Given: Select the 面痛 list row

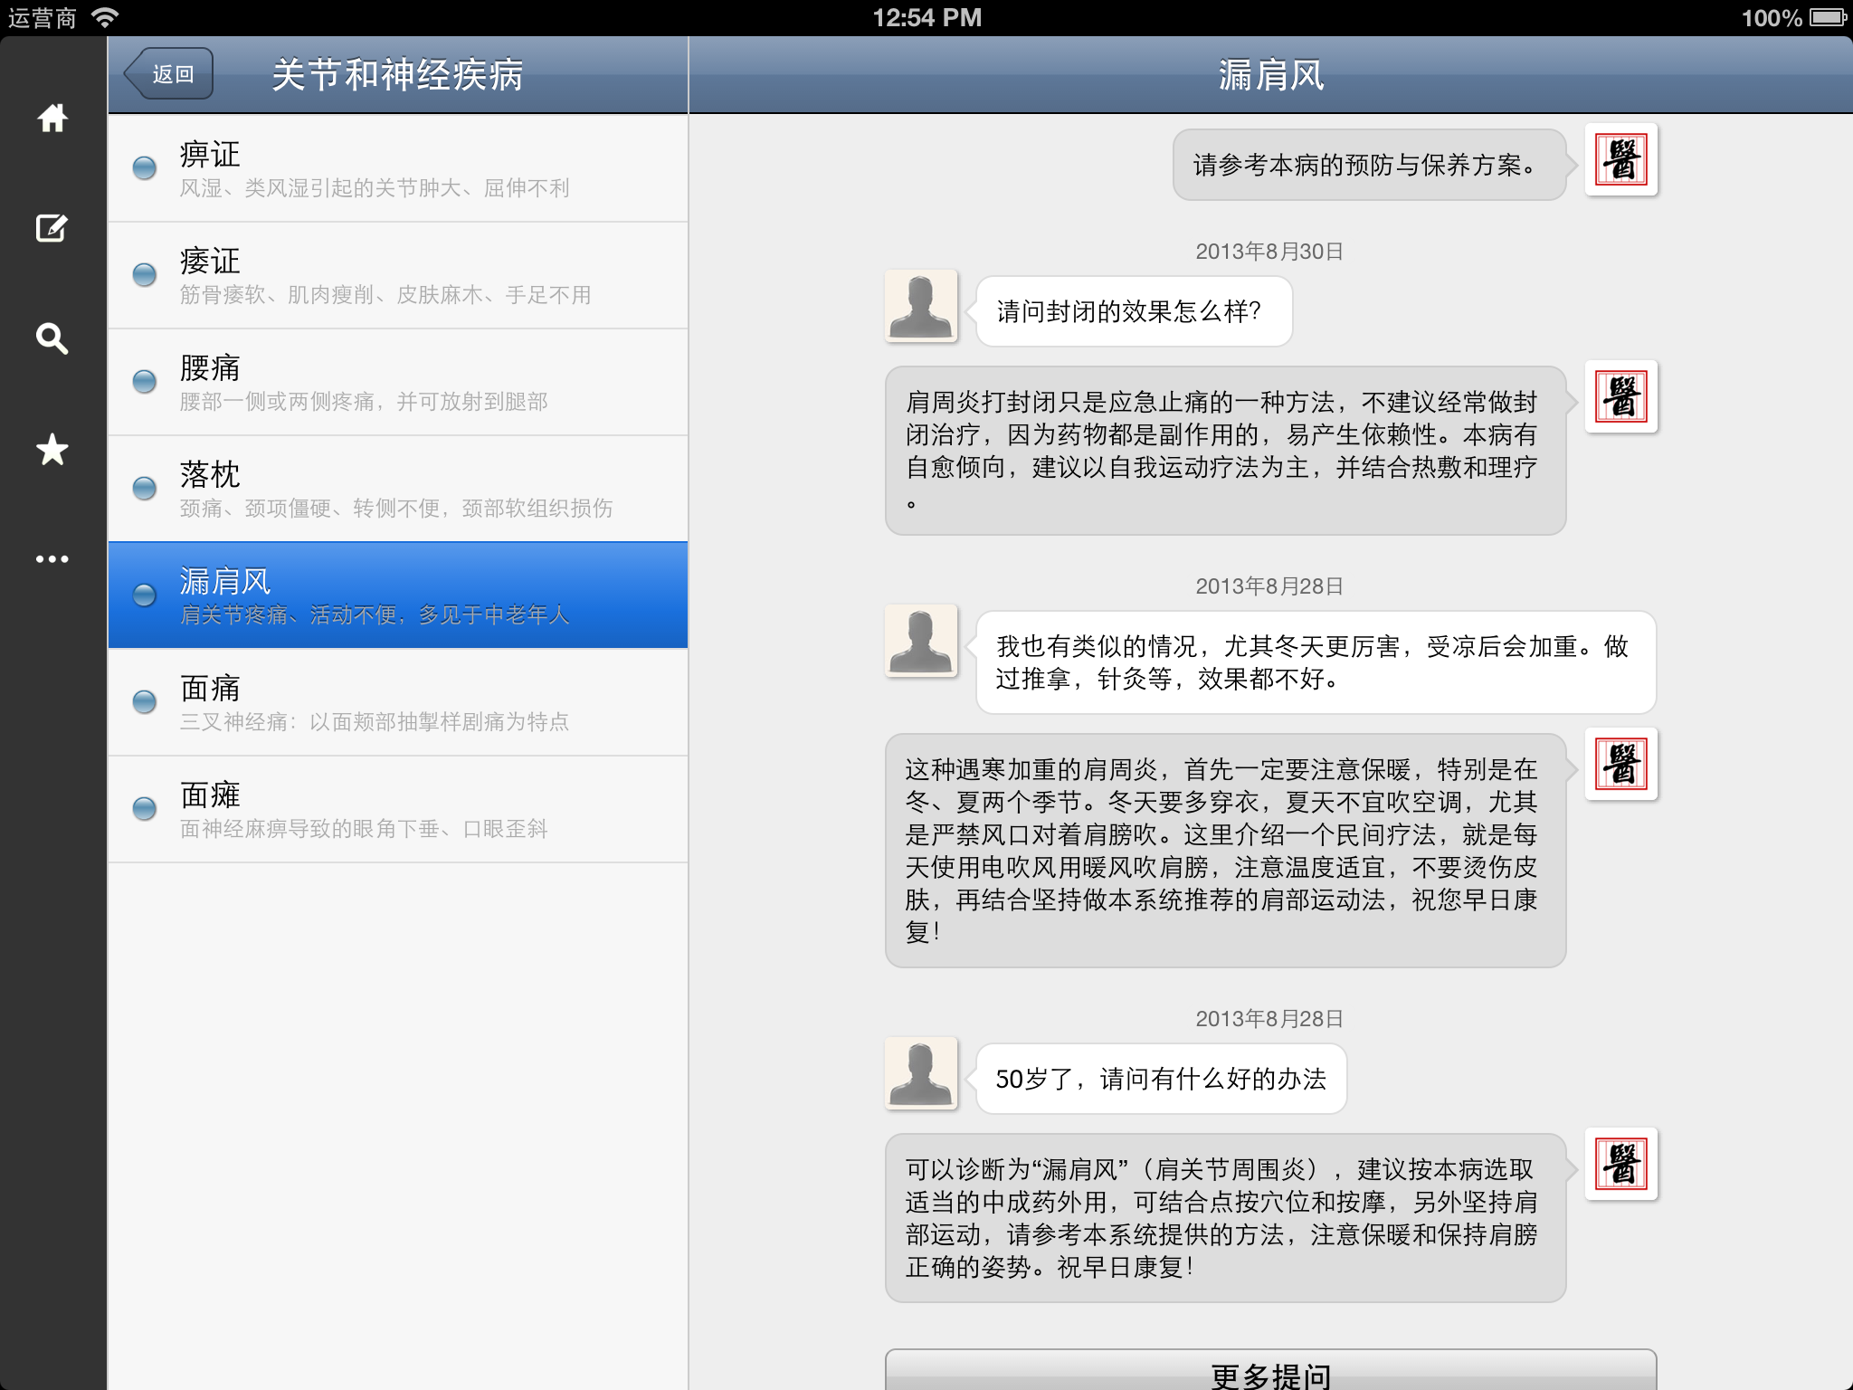Looking at the screenshot, I should [398, 702].
